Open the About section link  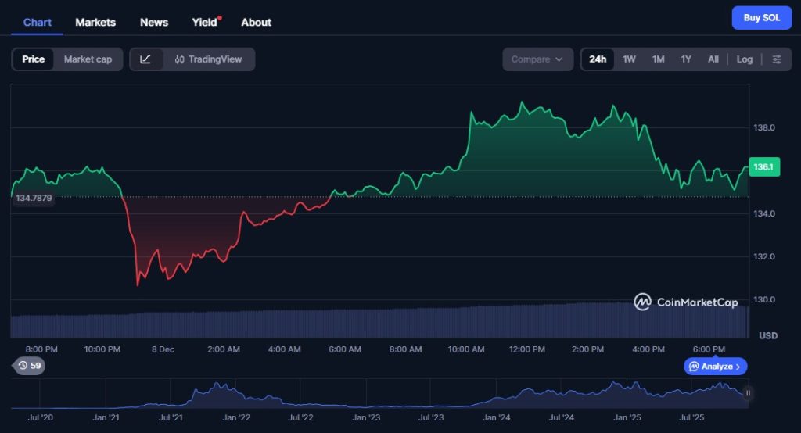tap(256, 22)
